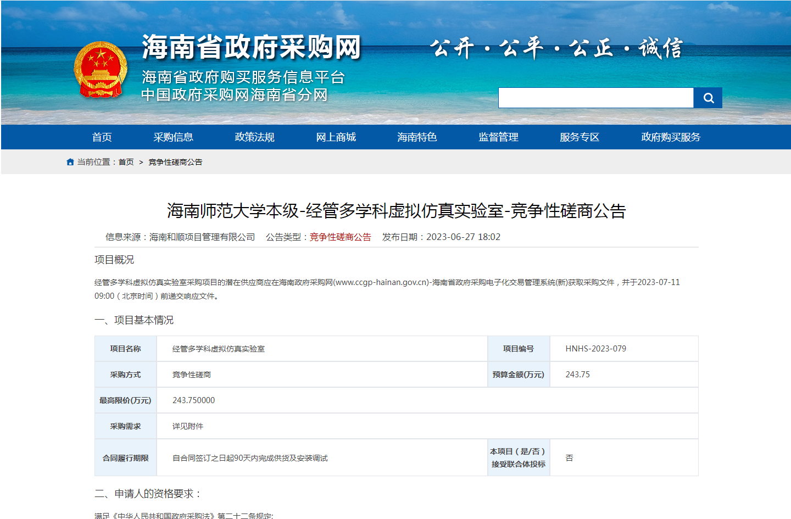Follow the 首页 breadcrumb link

(126, 162)
